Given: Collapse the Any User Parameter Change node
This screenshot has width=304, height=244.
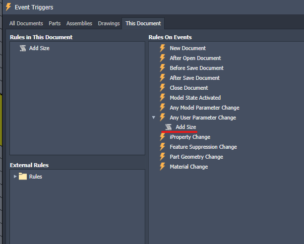Looking at the screenshot, I should [x=154, y=118].
